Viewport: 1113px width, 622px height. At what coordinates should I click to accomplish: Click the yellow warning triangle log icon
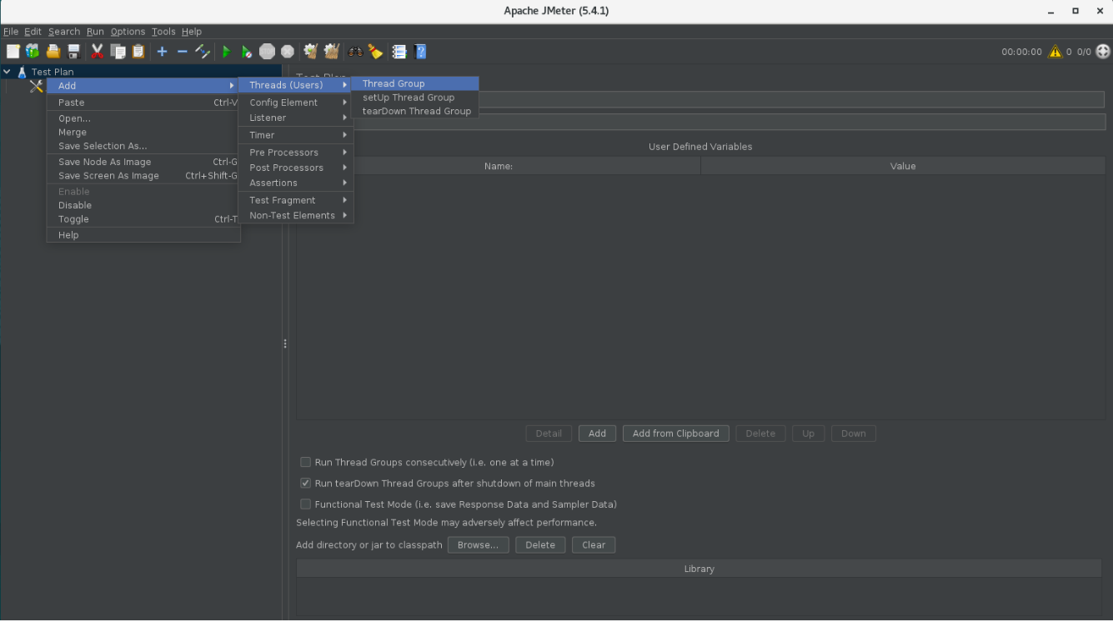(x=1055, y=52)
